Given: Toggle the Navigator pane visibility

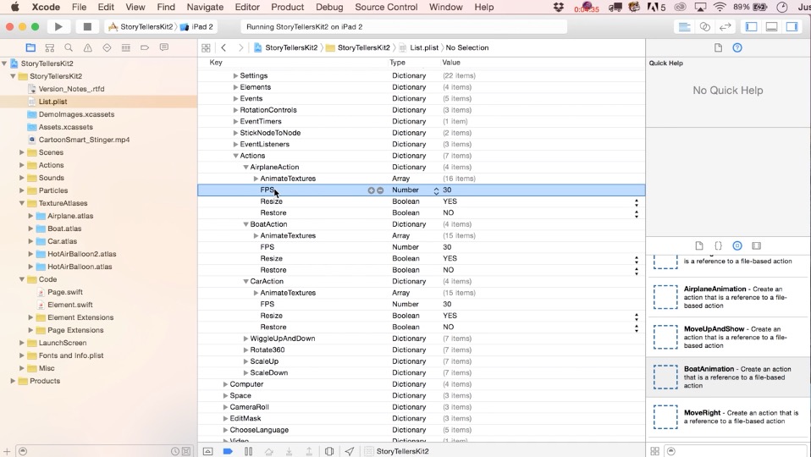Looking at the screenshot, I should [751, 27].
